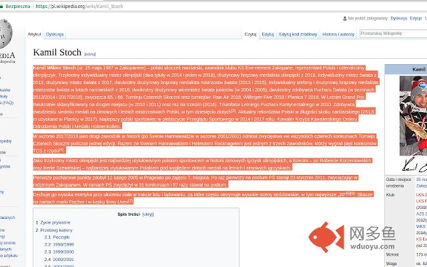This screenshot has width=427, height=267.
Task: Switch to the Dyskusja page tab
Action: click(x=55, y=34)
